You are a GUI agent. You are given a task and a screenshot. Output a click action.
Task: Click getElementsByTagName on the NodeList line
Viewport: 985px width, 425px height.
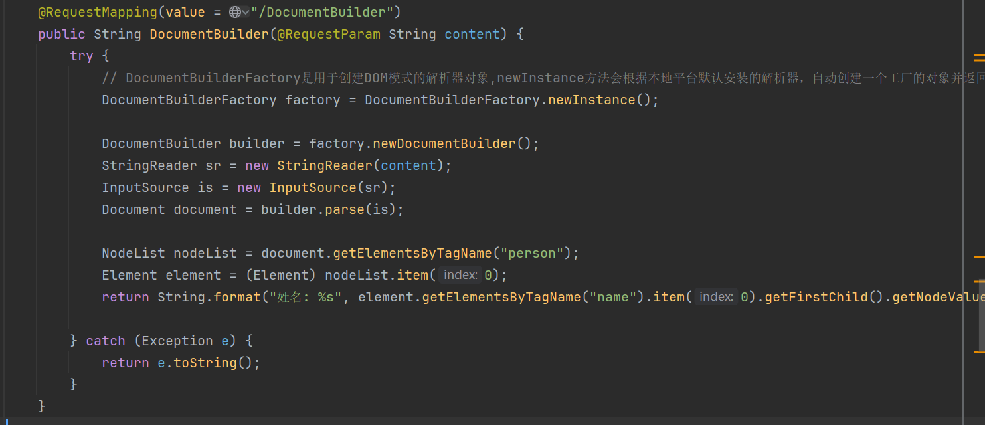[x=412, y=253]
